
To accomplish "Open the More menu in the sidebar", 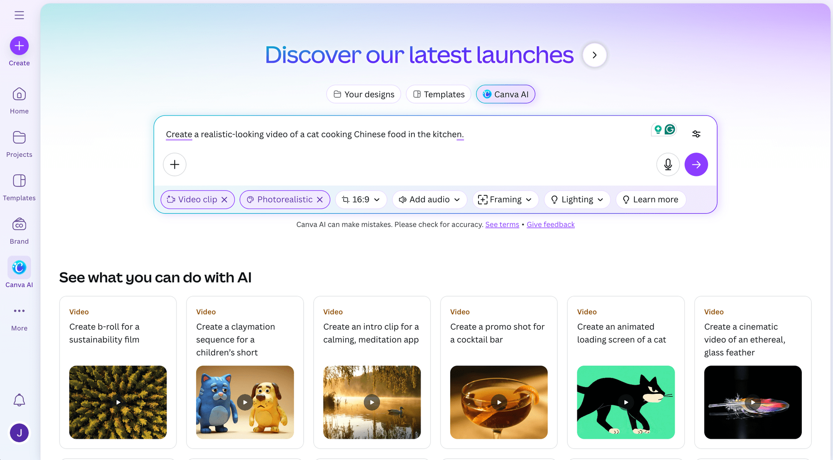I will pyautogui.click(x=19, y=311).
